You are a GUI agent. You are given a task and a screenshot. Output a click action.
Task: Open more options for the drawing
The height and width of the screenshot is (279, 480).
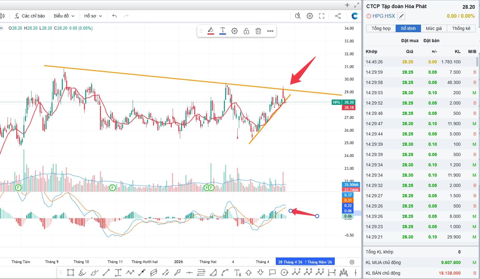270,31
